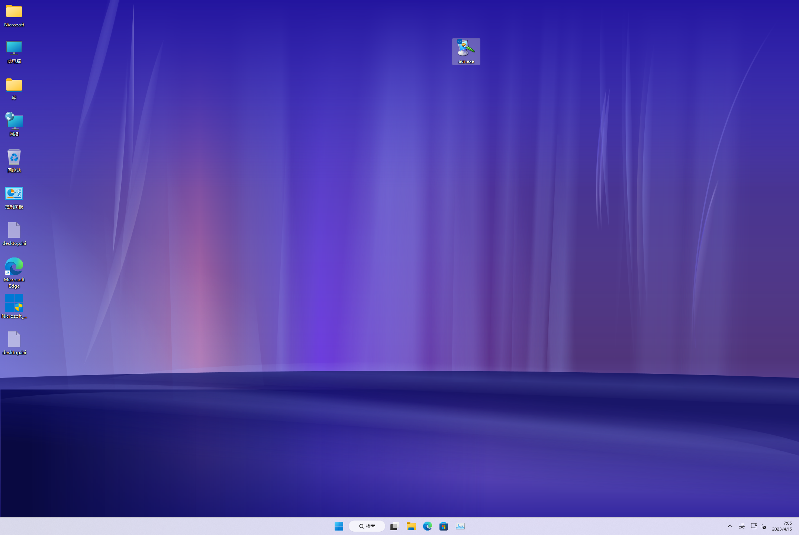Screen dimensions: 799x535
Task: Open the Microsoft Store taskbar icon
Action: 444,526
